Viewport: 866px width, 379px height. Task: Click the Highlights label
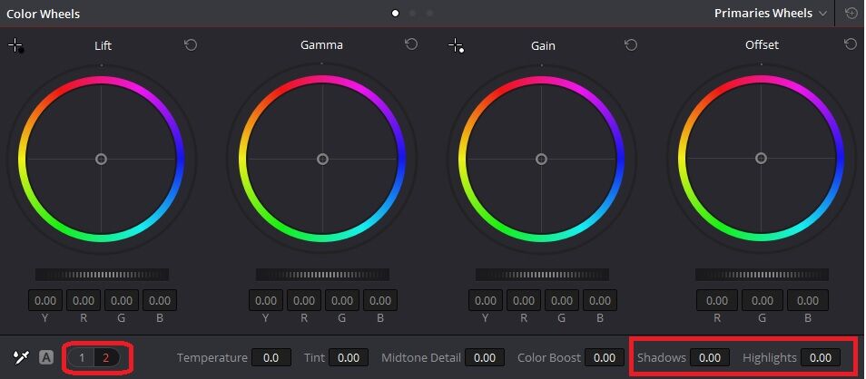tap(770, 358)
